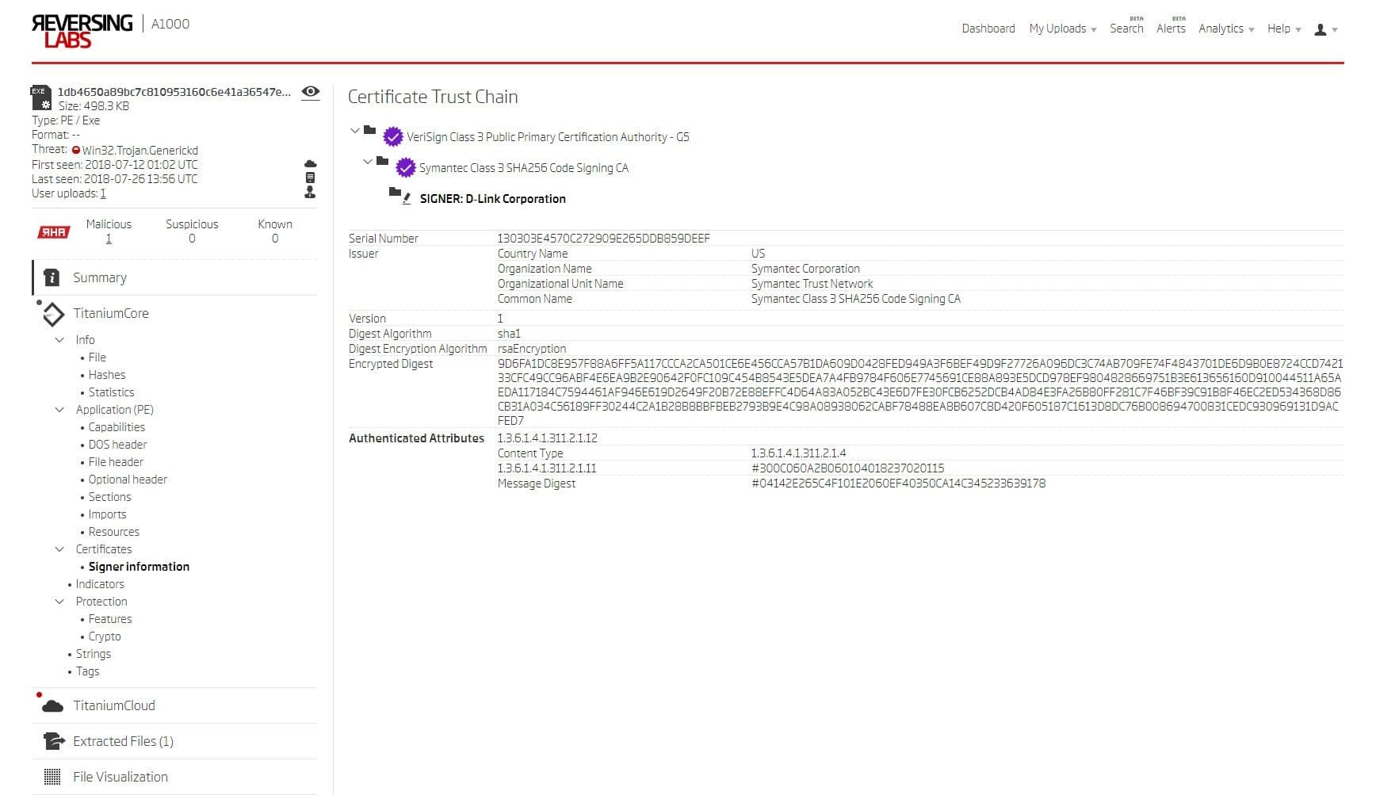Click the Summary info icon
1376x795 pixels.
(52, 277)
